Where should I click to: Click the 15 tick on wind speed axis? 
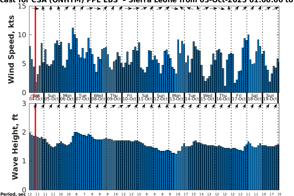click(22, 6)
